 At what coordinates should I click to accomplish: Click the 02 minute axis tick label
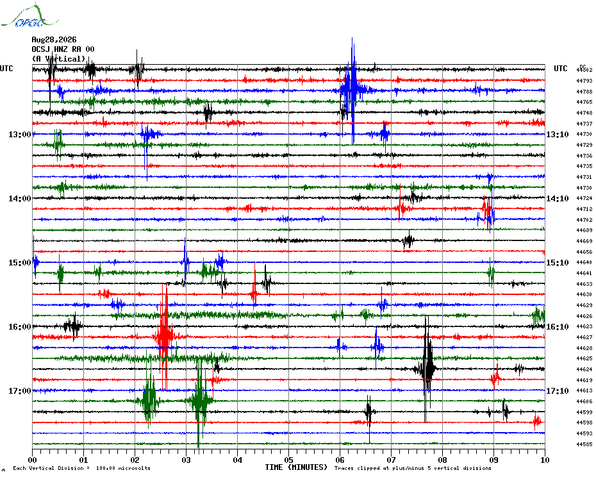(135, 460)
